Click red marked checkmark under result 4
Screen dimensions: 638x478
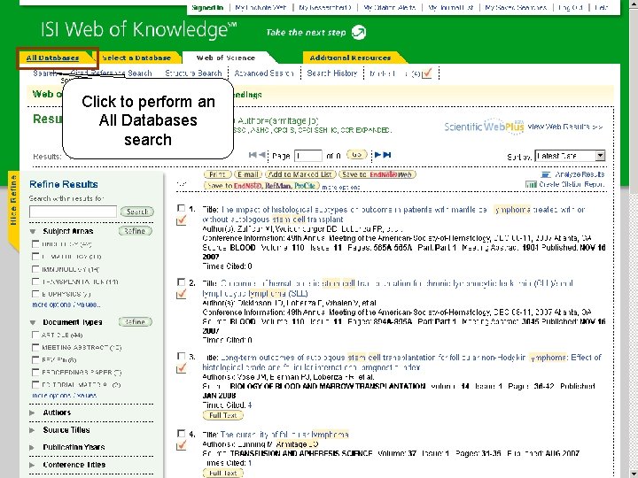pyautogui.click(x=181, y=445)
